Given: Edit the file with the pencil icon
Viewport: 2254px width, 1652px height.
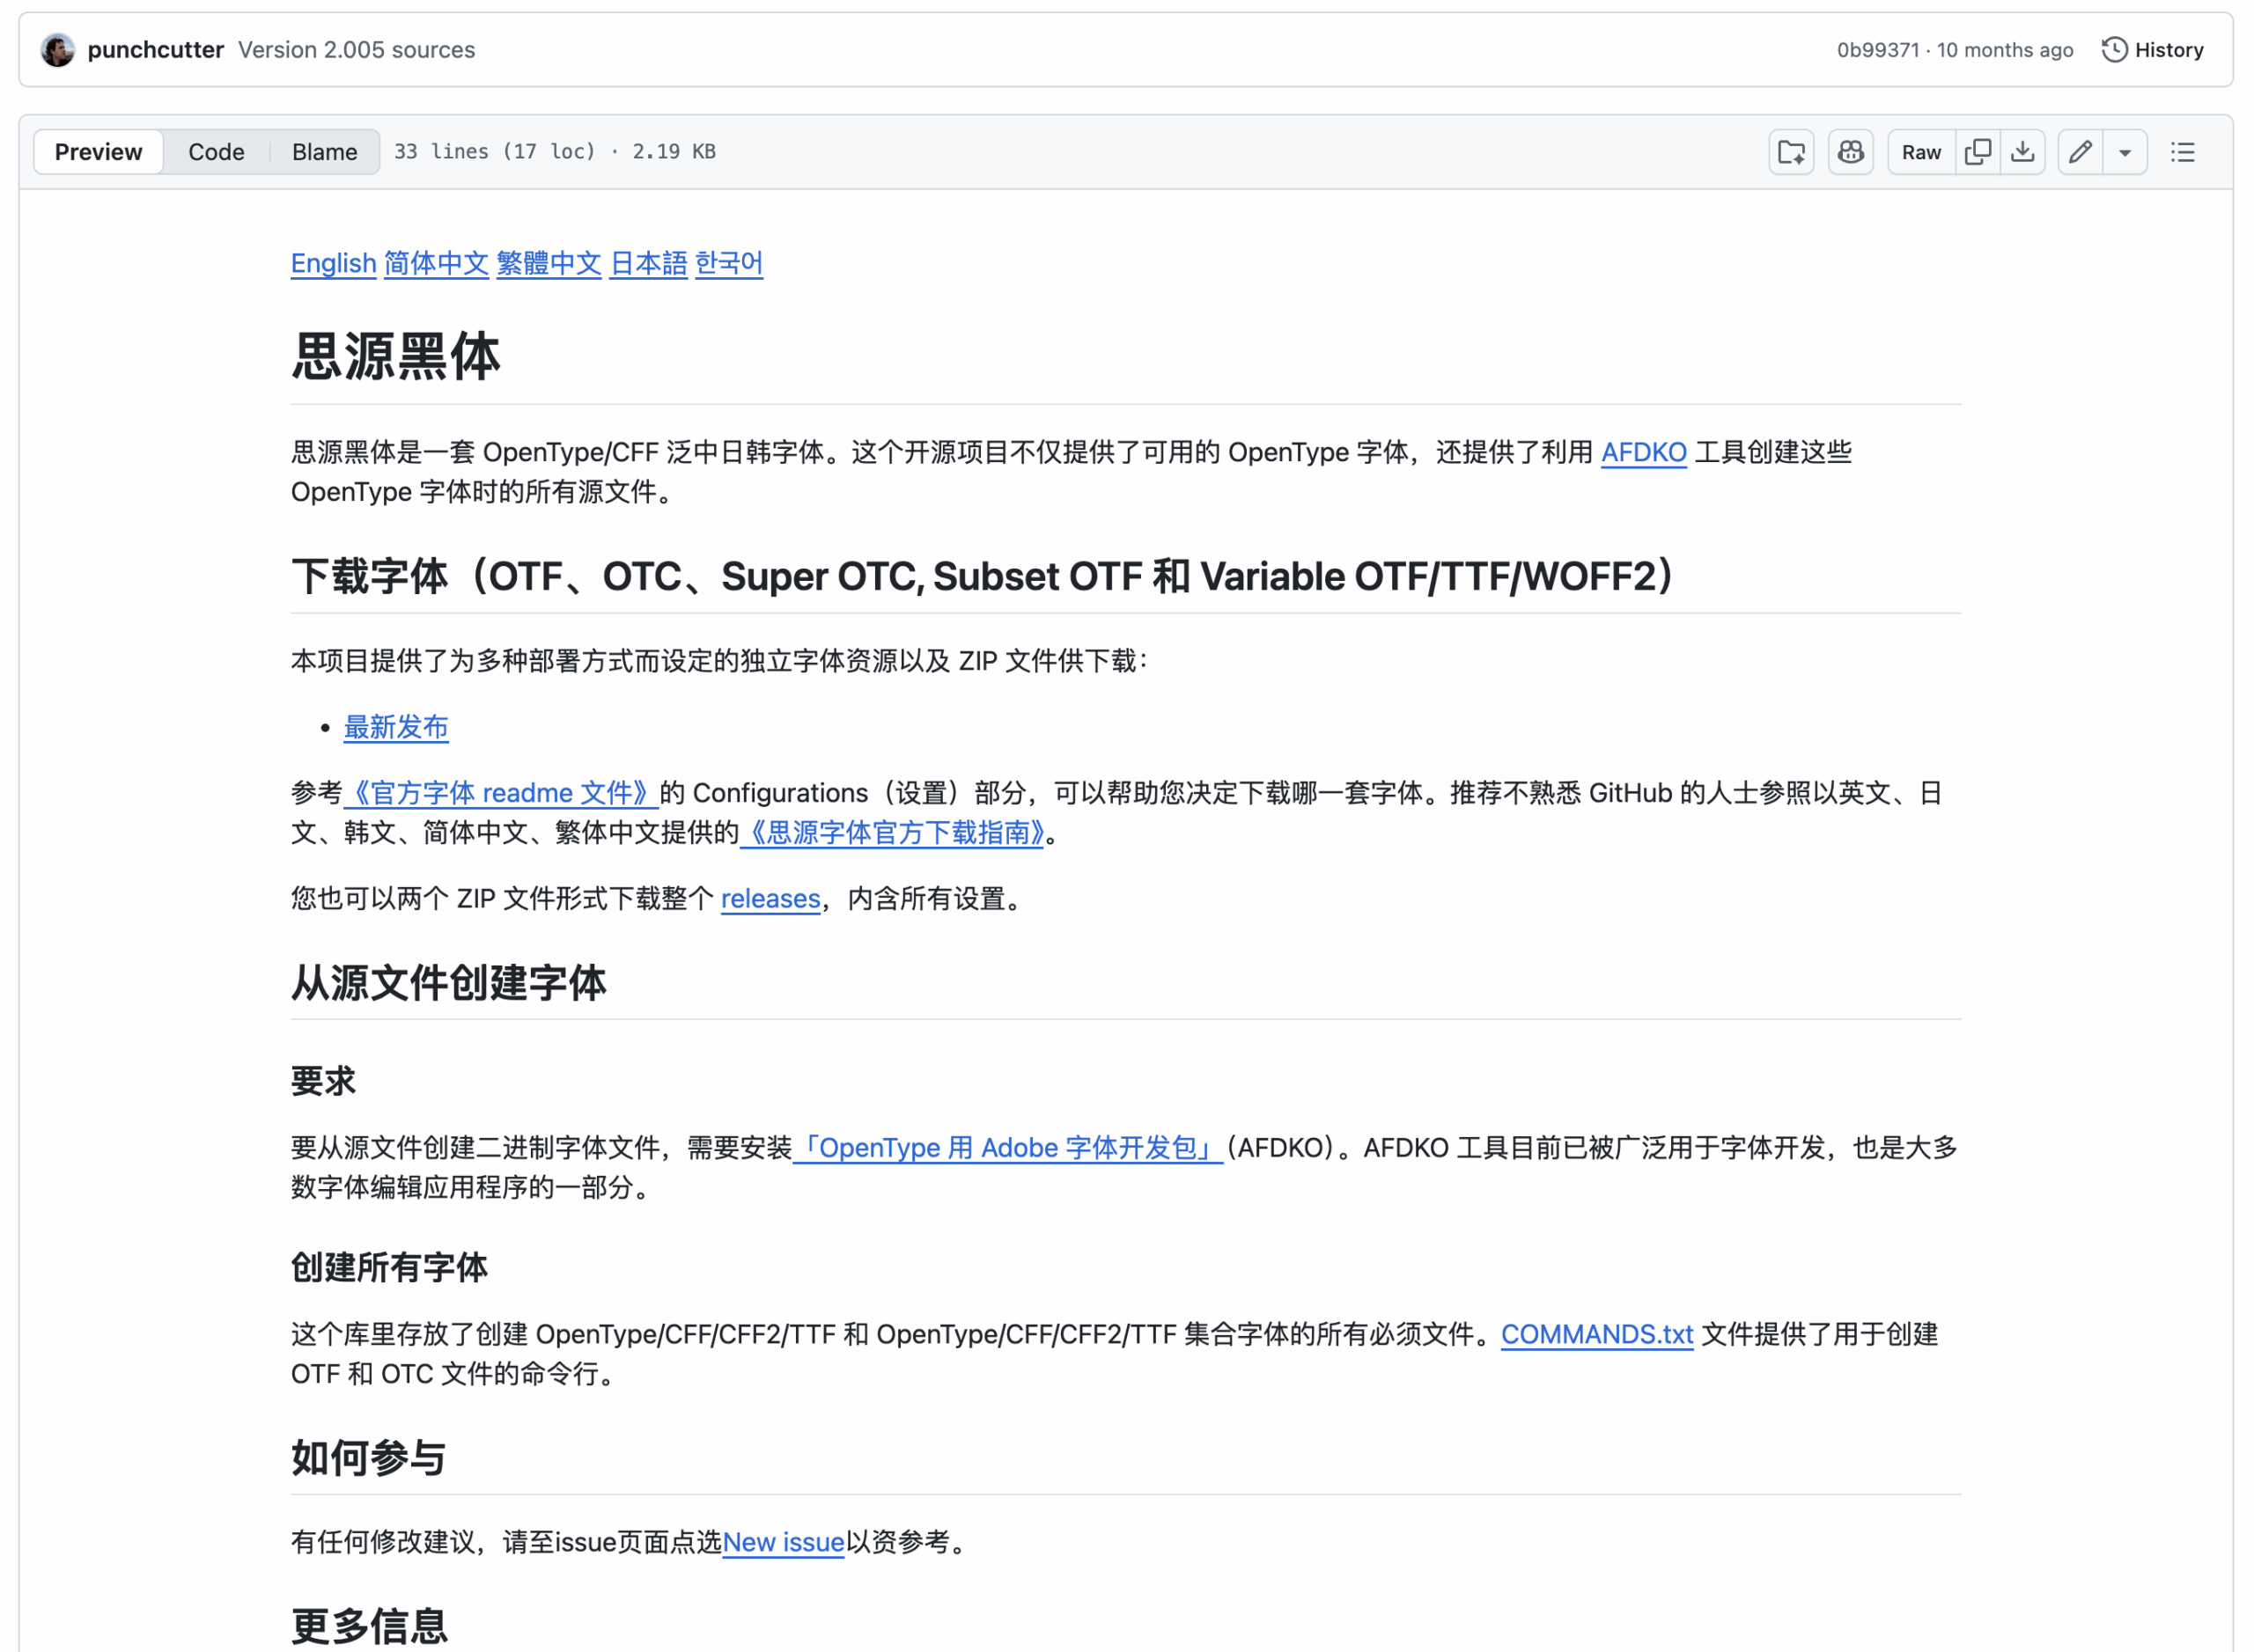Looking at the screenshot, I should (2079, 152).
